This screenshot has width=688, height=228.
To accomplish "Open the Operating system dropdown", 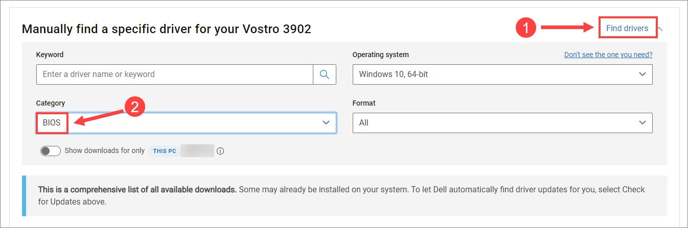I will click(502, 74).
